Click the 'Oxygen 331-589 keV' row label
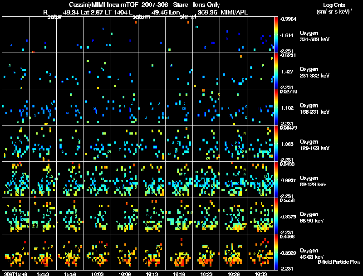The height and width of the screenshot is (276, 363). tap(314, 36)
